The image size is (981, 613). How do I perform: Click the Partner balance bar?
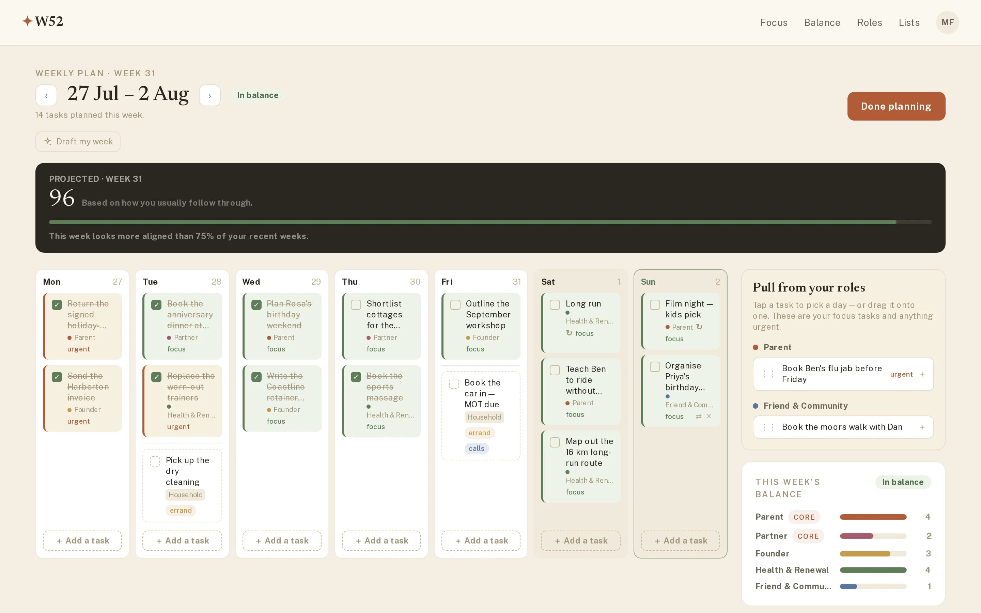873,536
